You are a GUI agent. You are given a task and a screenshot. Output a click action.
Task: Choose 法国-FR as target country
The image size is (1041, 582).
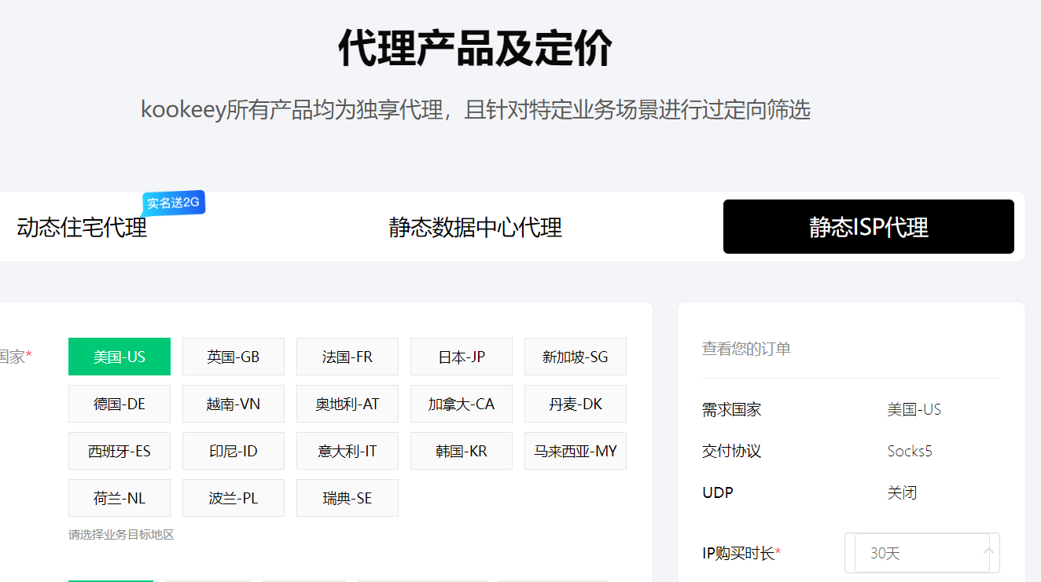click(x=347, y=357)
